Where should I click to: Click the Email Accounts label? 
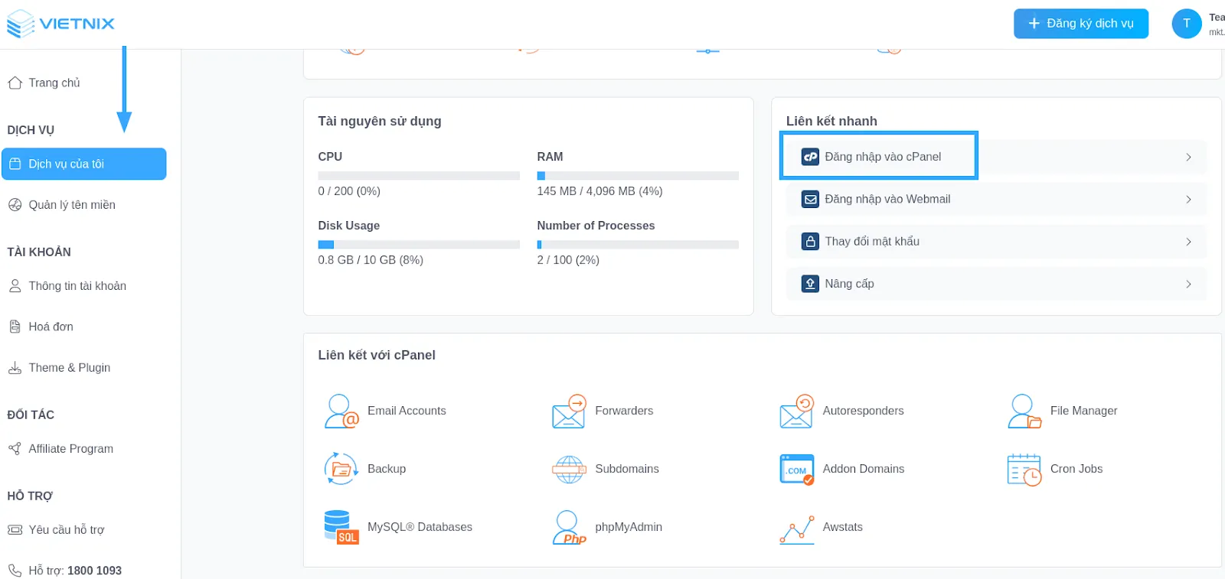(x=407, y=411)
